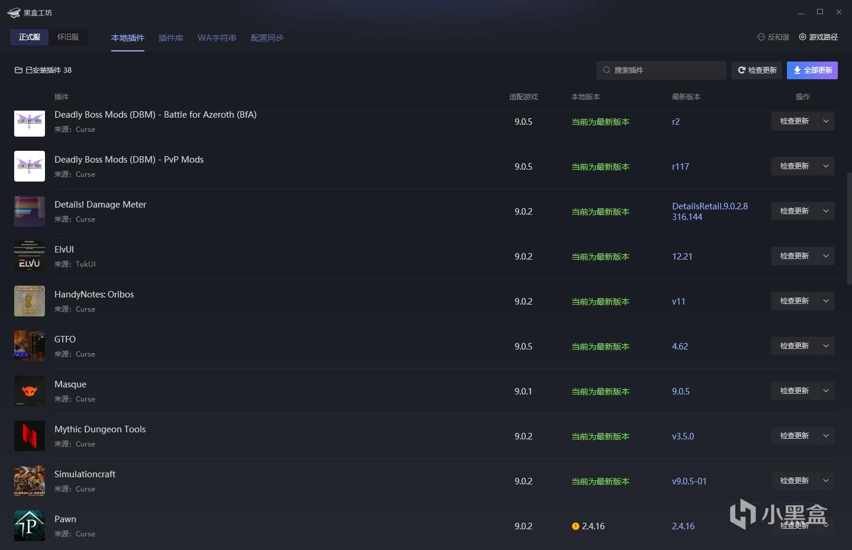Toggle the 反和谐 option
852x550 pixels.
[773, 37]
